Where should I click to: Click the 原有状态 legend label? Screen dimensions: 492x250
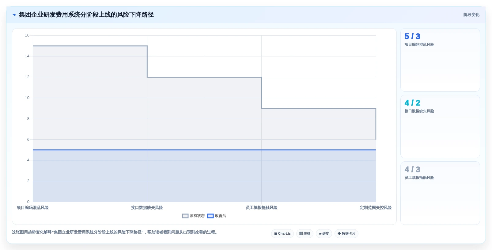tap(197, 216)
